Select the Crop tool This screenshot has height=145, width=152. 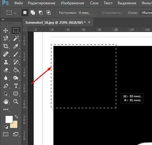6,46
